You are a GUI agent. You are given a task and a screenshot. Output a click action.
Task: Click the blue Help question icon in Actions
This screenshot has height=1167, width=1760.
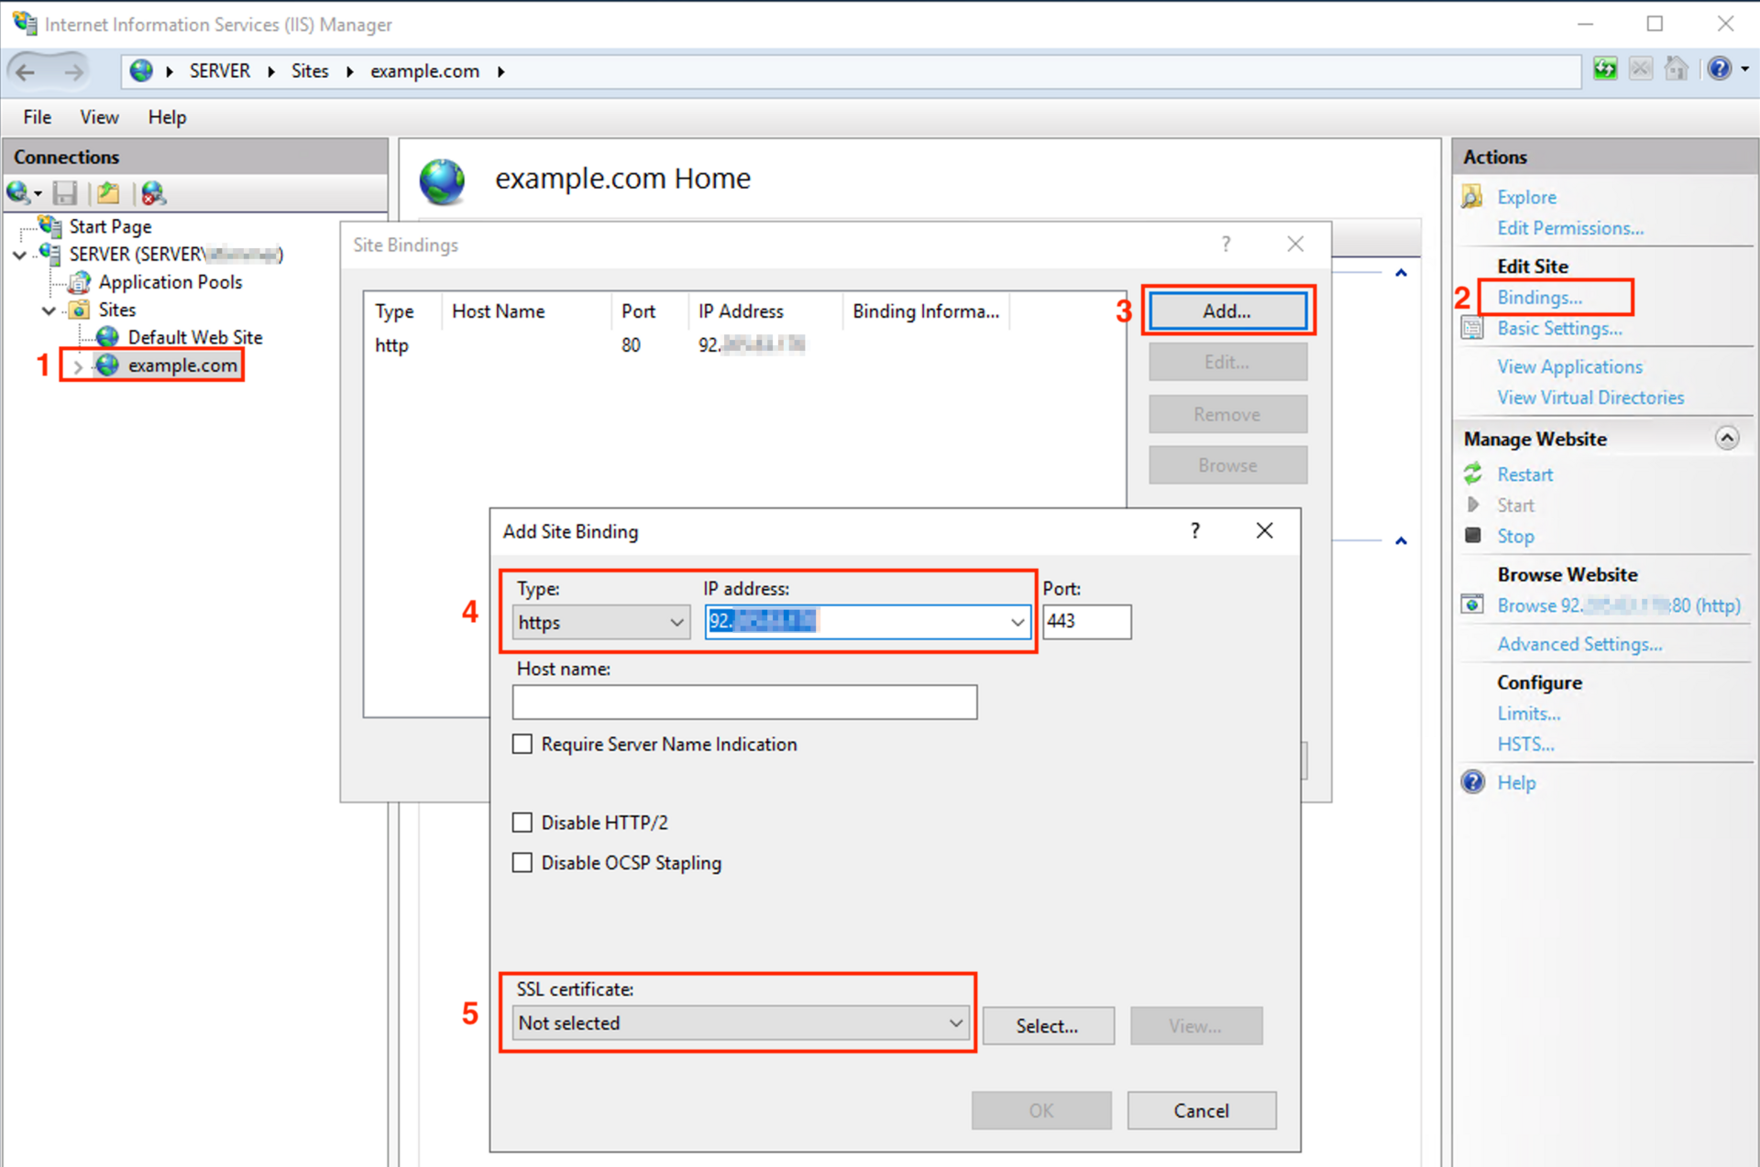click(1472, 782)
